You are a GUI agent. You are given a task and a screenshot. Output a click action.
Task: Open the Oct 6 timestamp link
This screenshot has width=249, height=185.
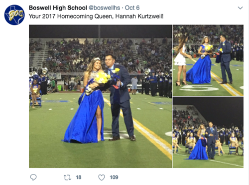click(x=132, y=8)
